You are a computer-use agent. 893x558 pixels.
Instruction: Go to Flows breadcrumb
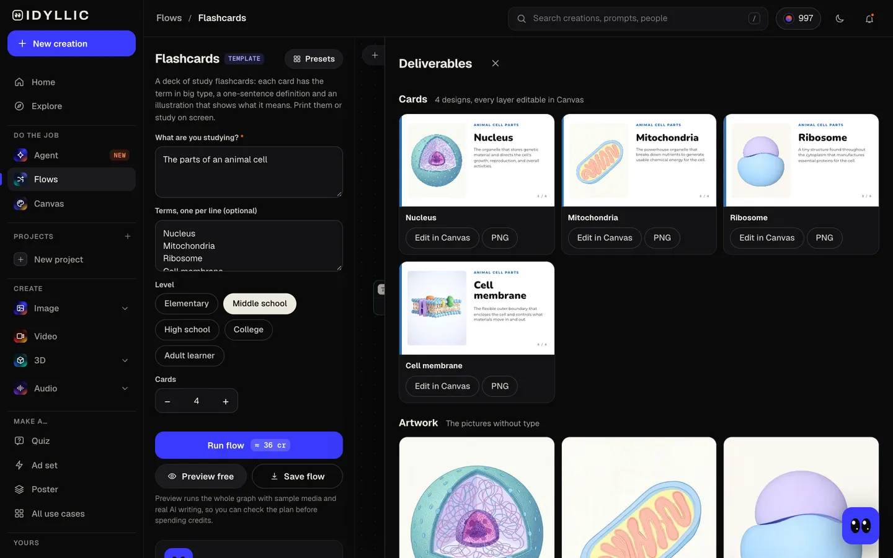pos(169,18)
